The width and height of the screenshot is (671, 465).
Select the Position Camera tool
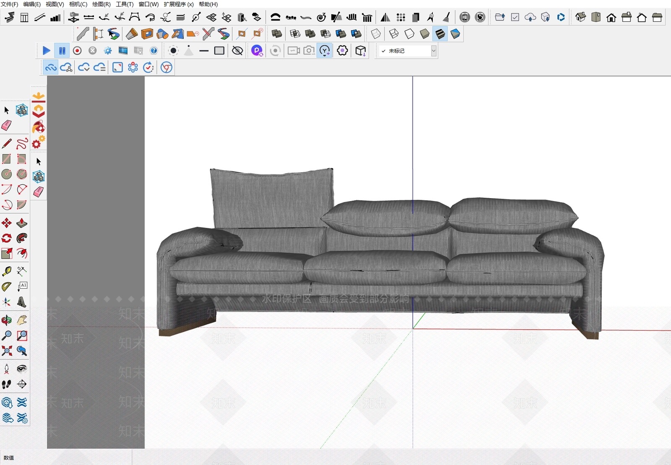tap(7, 369)
